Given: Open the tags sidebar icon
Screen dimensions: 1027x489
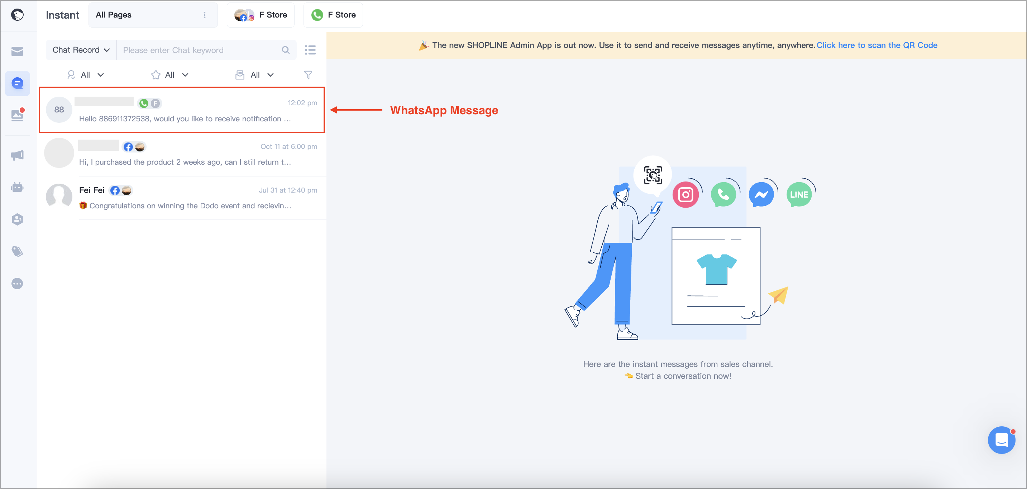Looking at the screenshot, I should [17, 252].
